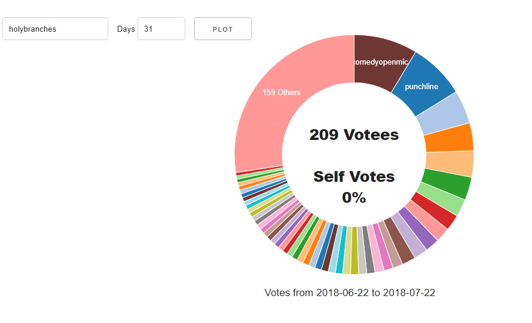Click the 0% self votes value
This screenshot has width=532, height=323.
click(354, 197)
